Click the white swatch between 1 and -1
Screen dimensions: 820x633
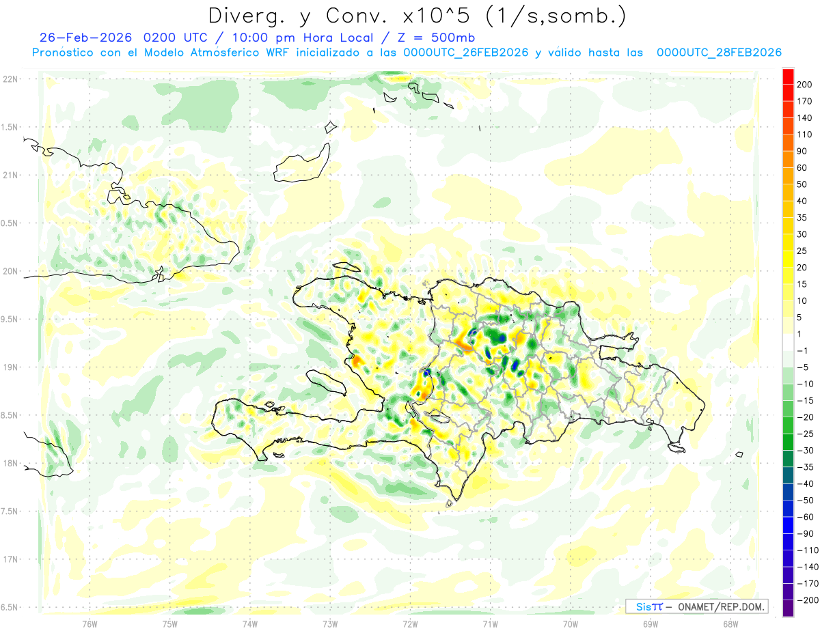tap(788, 341)
